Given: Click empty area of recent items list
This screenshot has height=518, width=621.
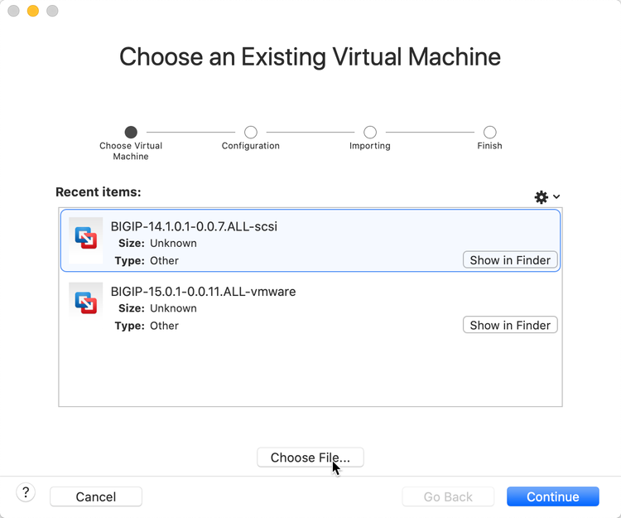Looking at the screenshot, I should [310, 373].
